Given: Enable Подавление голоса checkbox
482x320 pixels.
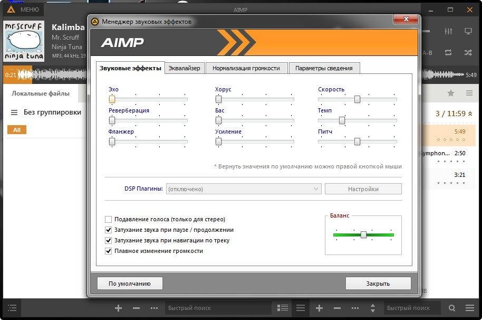Looking at the screenshot, I should tap(108, 219).
